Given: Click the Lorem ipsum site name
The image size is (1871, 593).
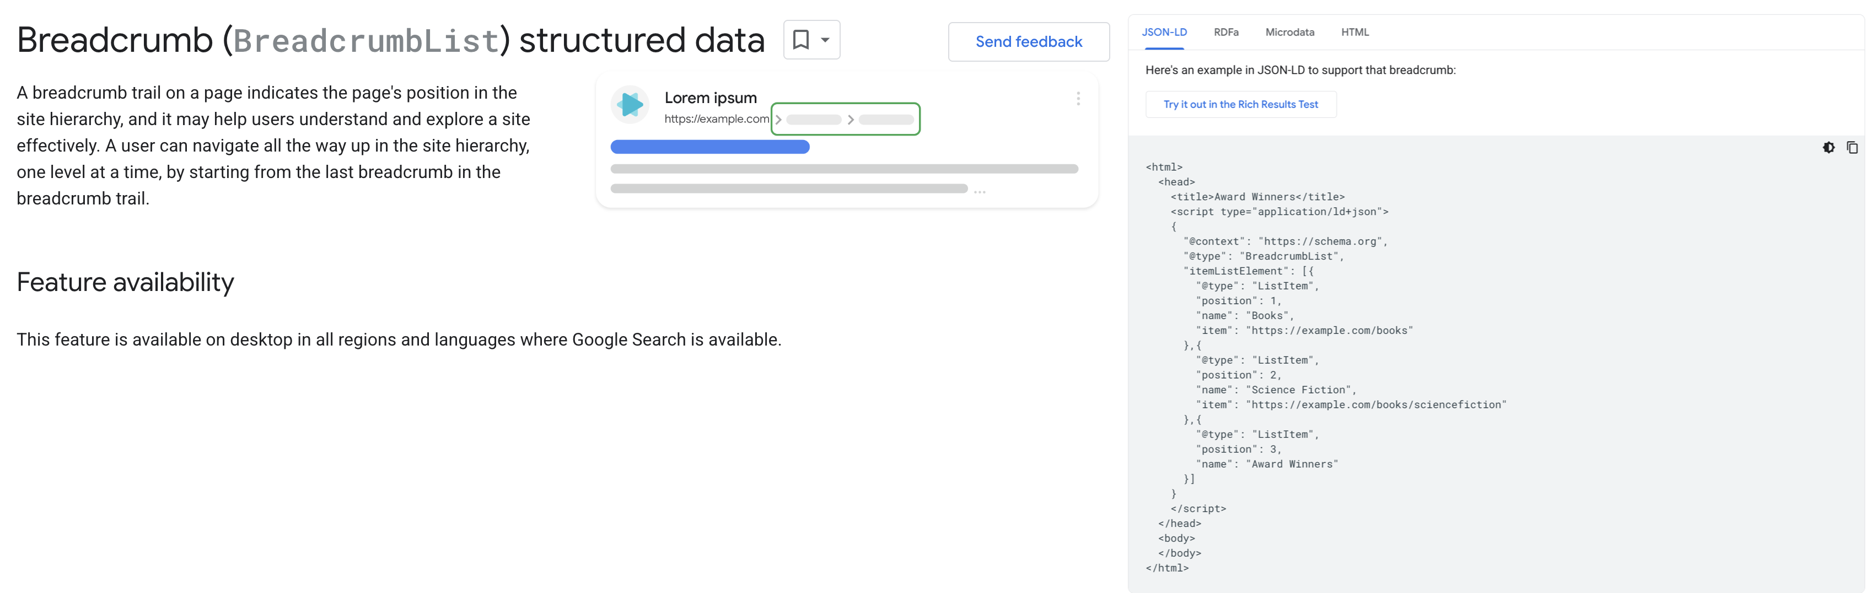Looking at the screenshot, I should point(711,98).
